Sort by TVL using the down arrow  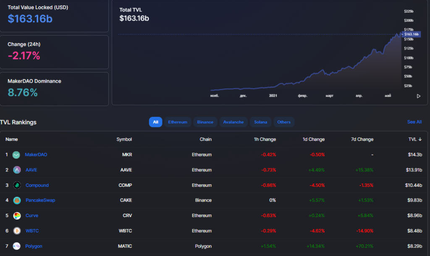[x=420, y=140]
